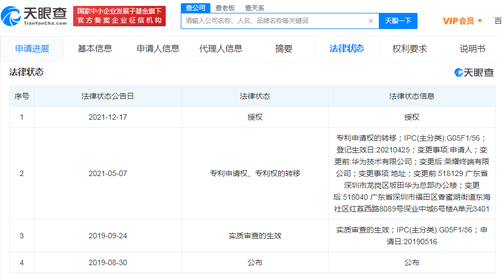Click the 法律状态 section heading
Image resolution: width=502 pixels, height=278 pixels.
26,72
